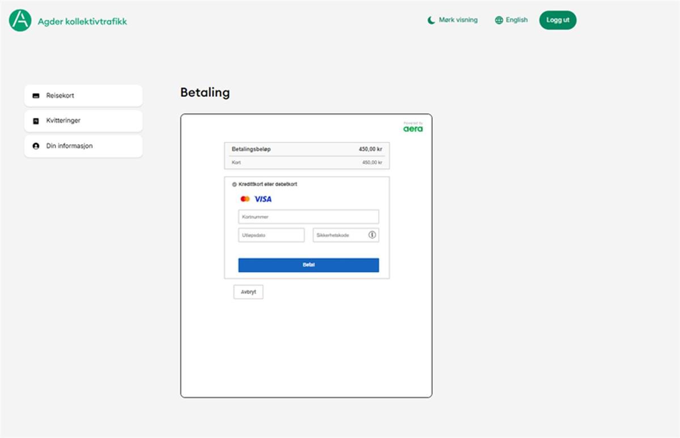Viewport: 680px width, 438px height.
Task: Click the Agder kollektivtrafikk round A logo
Action: (x=20, y=20)
